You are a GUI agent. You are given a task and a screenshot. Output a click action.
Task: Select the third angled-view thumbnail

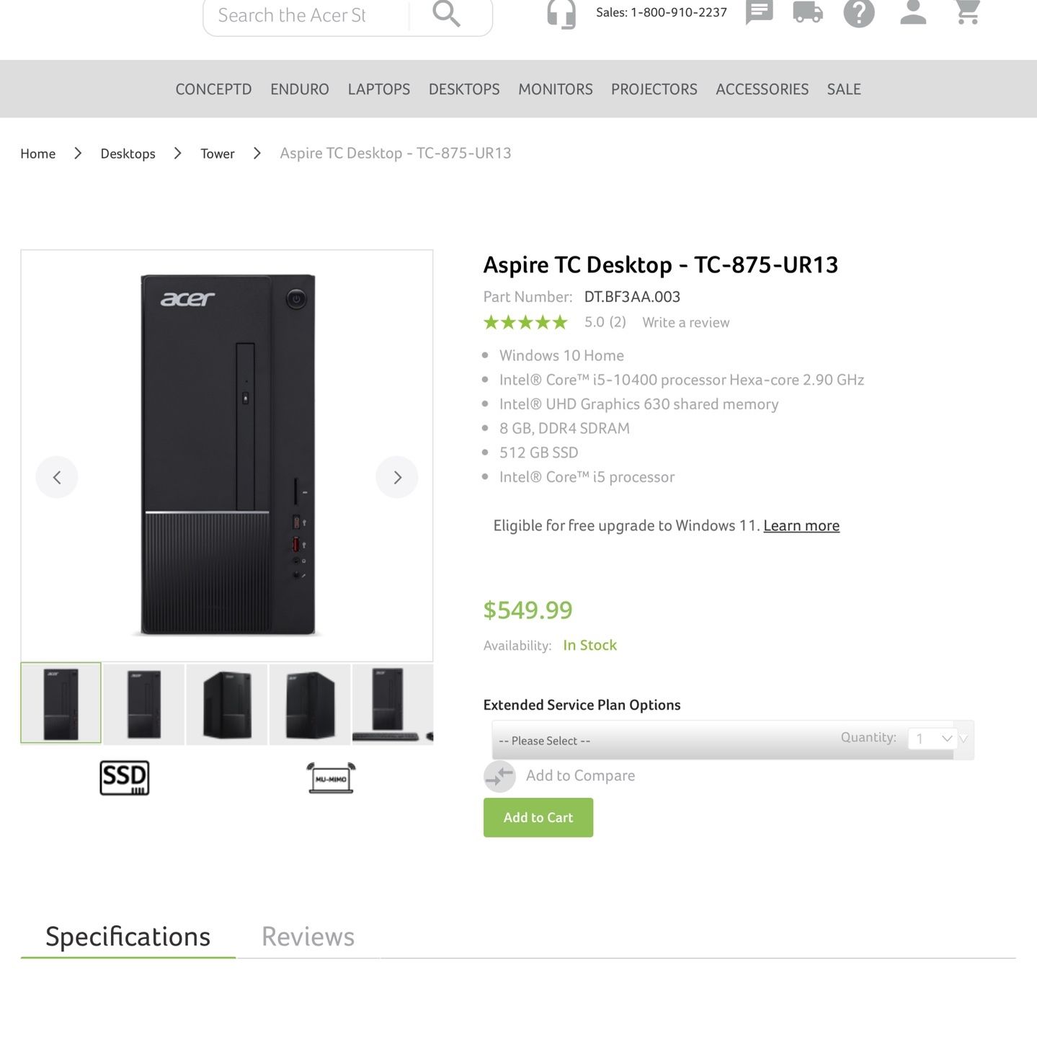227,703
